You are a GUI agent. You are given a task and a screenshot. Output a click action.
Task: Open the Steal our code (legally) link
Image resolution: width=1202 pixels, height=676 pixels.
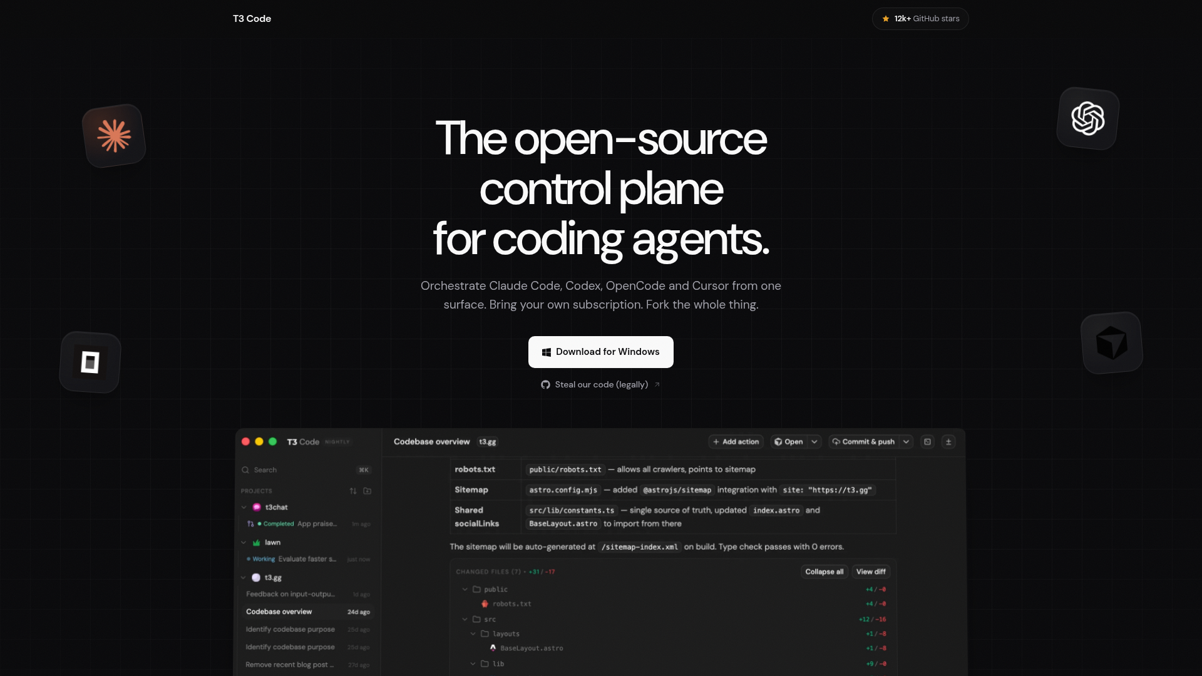click(601, 384)
